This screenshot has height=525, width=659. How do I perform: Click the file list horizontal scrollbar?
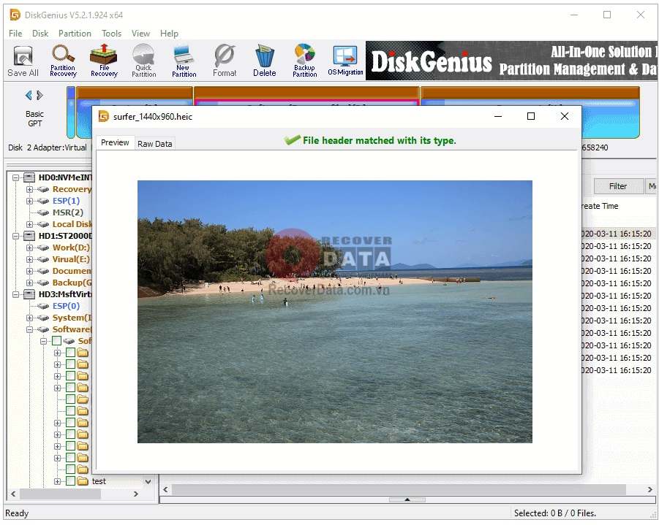(399, 489)
